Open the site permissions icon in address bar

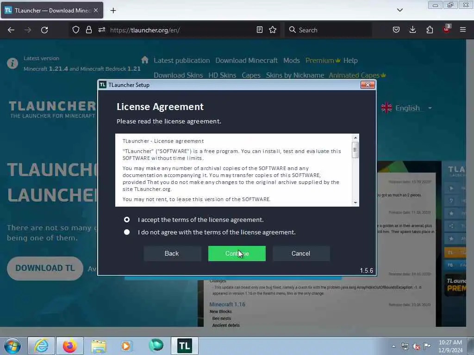pyautogui.click(x=101, y=30)
